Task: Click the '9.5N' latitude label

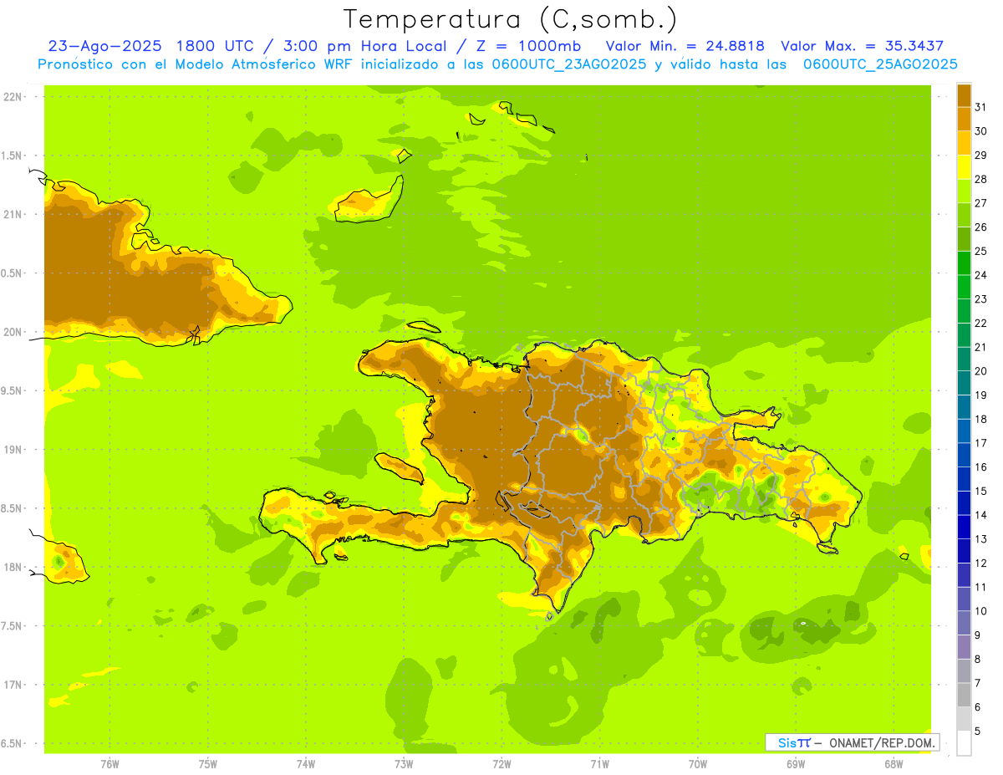Action: pos(13,390)
